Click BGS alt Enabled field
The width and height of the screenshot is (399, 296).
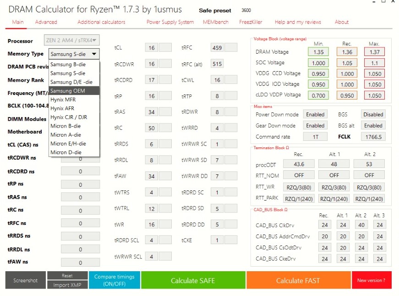pyautogui.click(x=373, y=125)
